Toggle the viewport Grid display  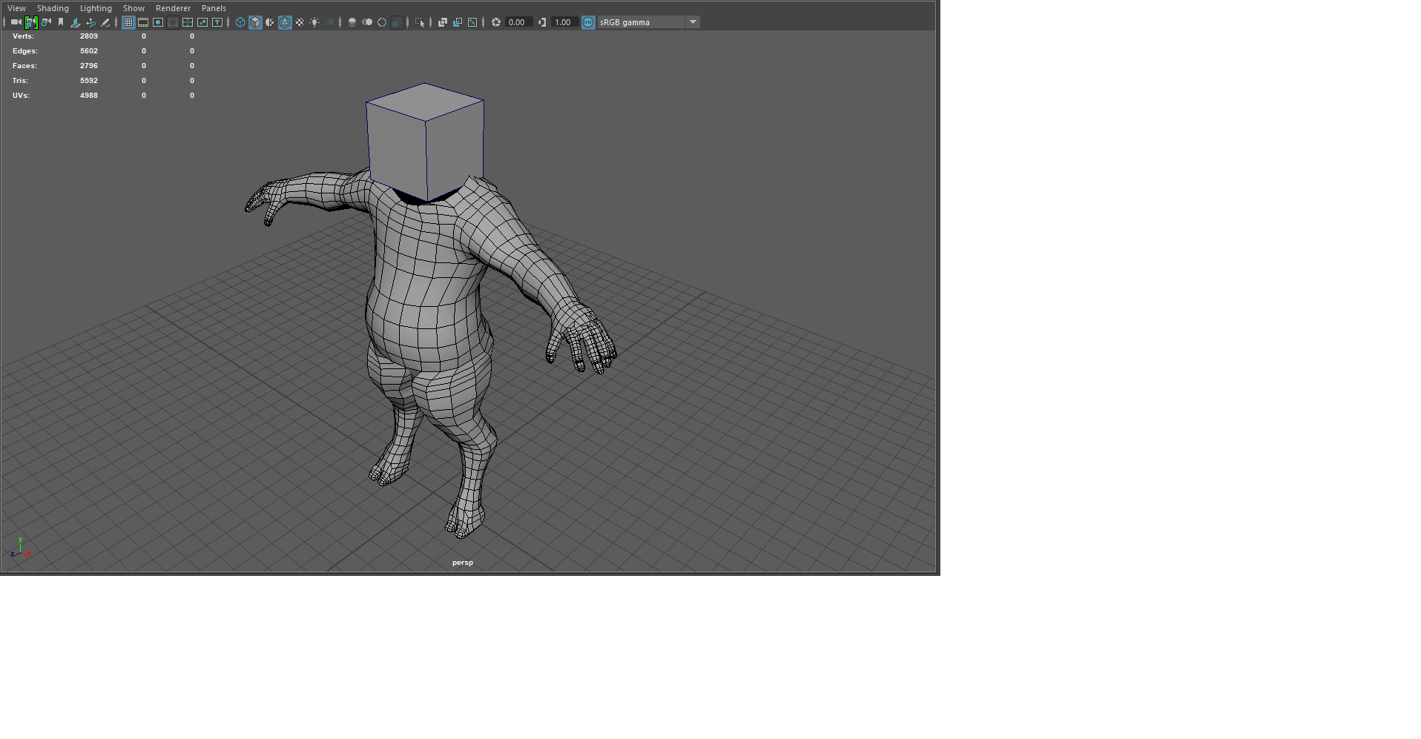128,22
